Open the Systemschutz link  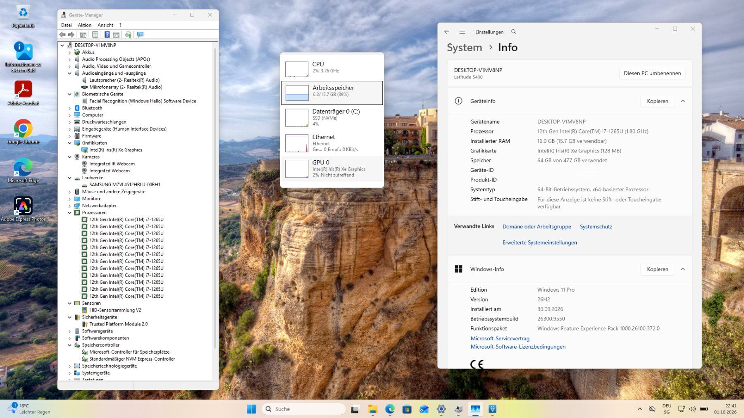(x=596, y=227)
